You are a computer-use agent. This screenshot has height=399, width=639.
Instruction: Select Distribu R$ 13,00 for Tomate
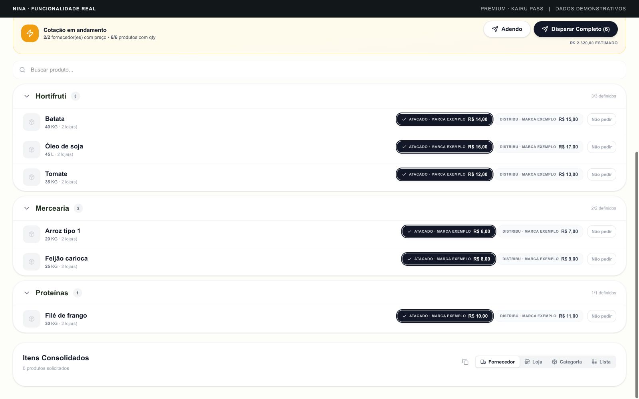539,174
